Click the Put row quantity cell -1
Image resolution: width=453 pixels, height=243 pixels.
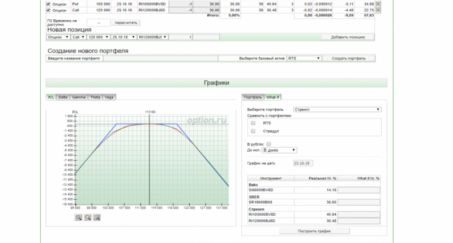(x=181, y=4)
